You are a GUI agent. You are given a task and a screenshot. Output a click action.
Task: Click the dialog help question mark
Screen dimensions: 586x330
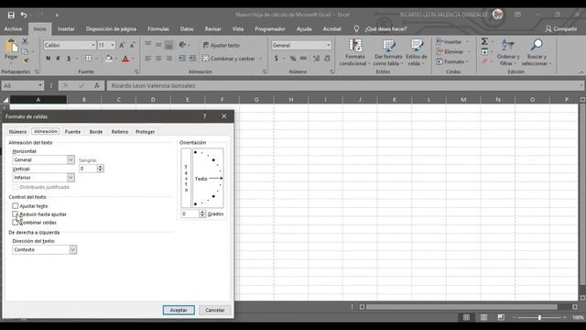204,116
